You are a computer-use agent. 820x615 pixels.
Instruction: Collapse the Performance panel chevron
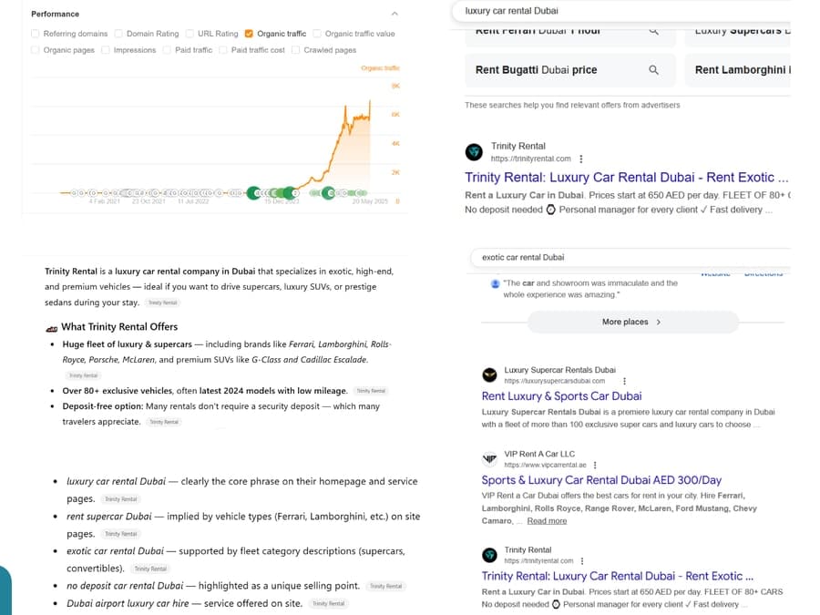click(x=395, y=14)
